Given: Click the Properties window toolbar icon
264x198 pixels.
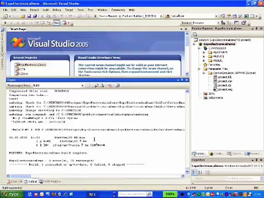Looking at the screenshot, I should click(229, 16).
